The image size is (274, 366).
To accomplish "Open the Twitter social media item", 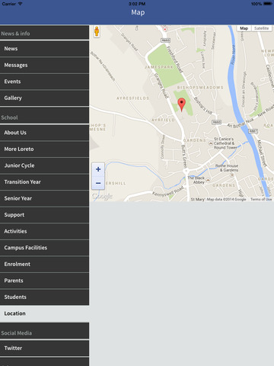I will click(x=44, y=348).
